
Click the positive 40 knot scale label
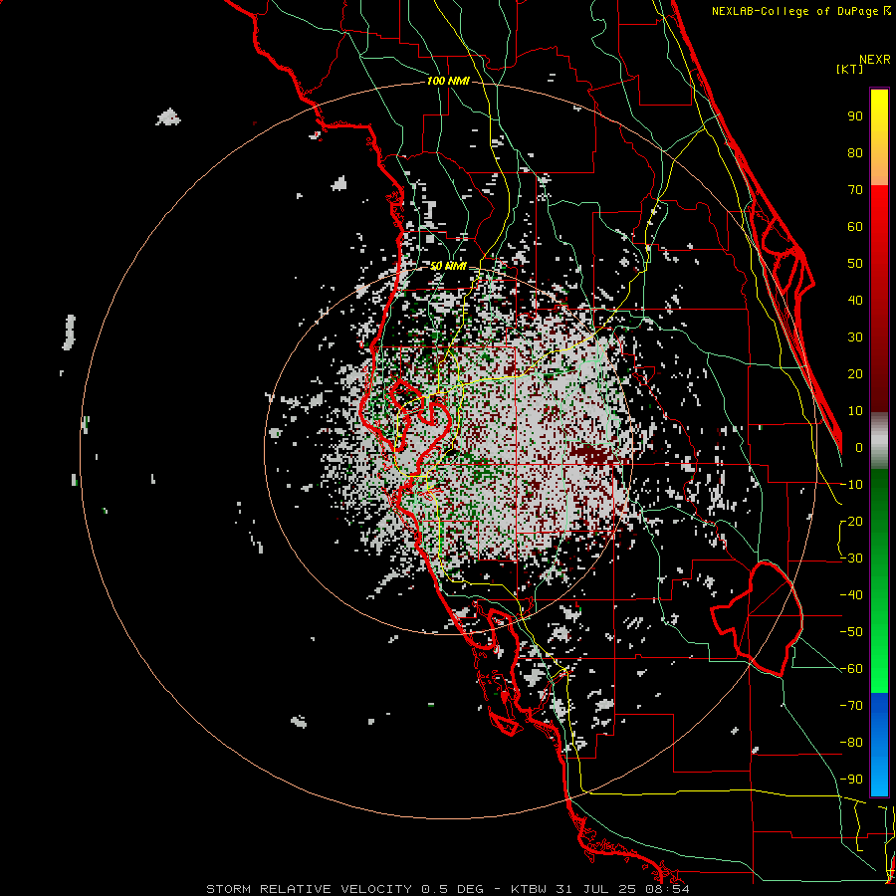855,301
